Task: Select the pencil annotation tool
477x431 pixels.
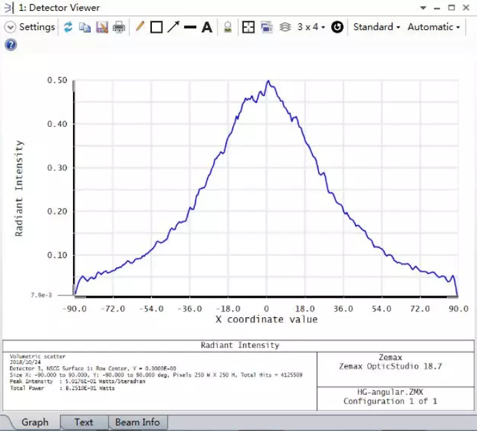Action: point(140,27)
